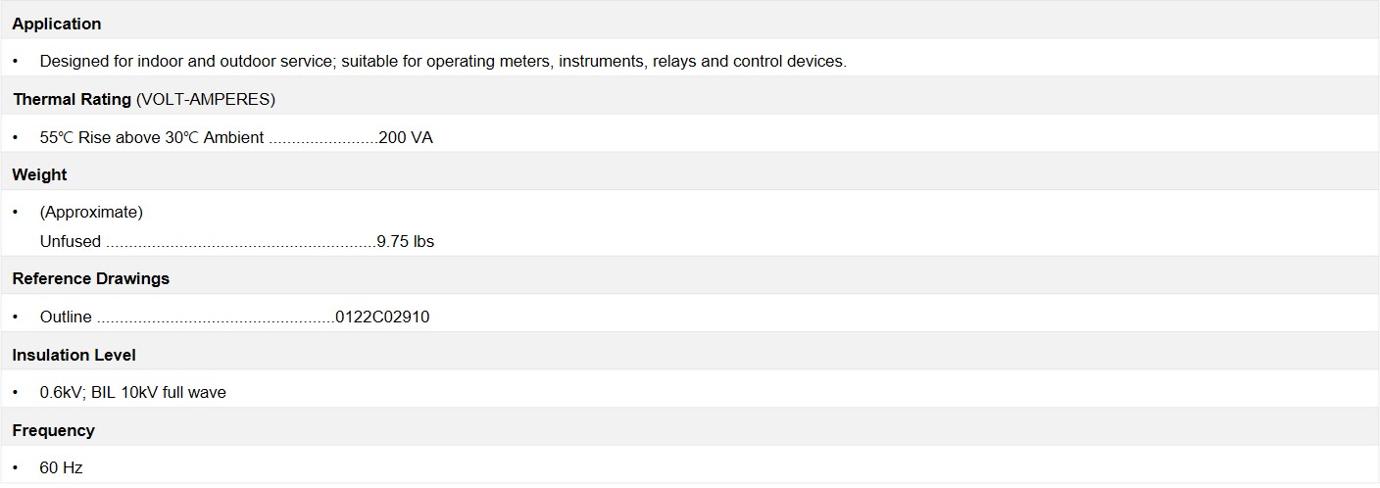Click the bullet beside the Outline entry
Image resolution: width=1380 pixels, height=488 pixels.
pos(16,317)
